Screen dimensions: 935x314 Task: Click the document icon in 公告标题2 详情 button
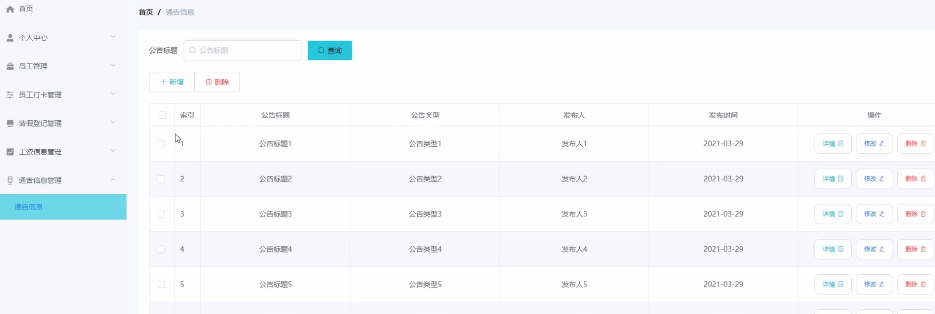tap(840, 179)
